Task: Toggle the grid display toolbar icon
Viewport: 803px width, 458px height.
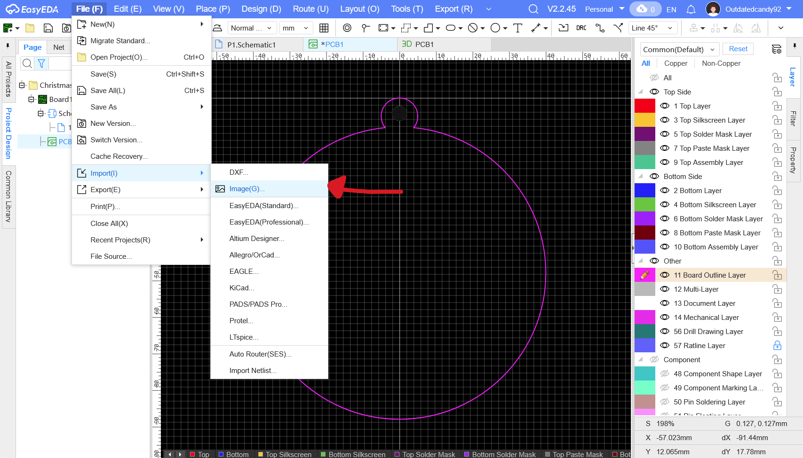Action: coord(324,28)
